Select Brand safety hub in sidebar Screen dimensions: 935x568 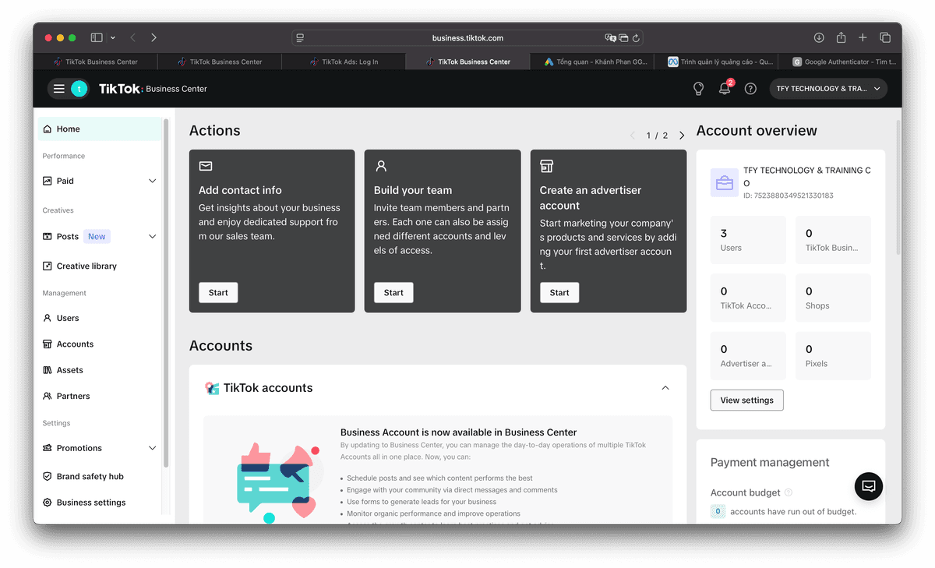tap(90, 476)
